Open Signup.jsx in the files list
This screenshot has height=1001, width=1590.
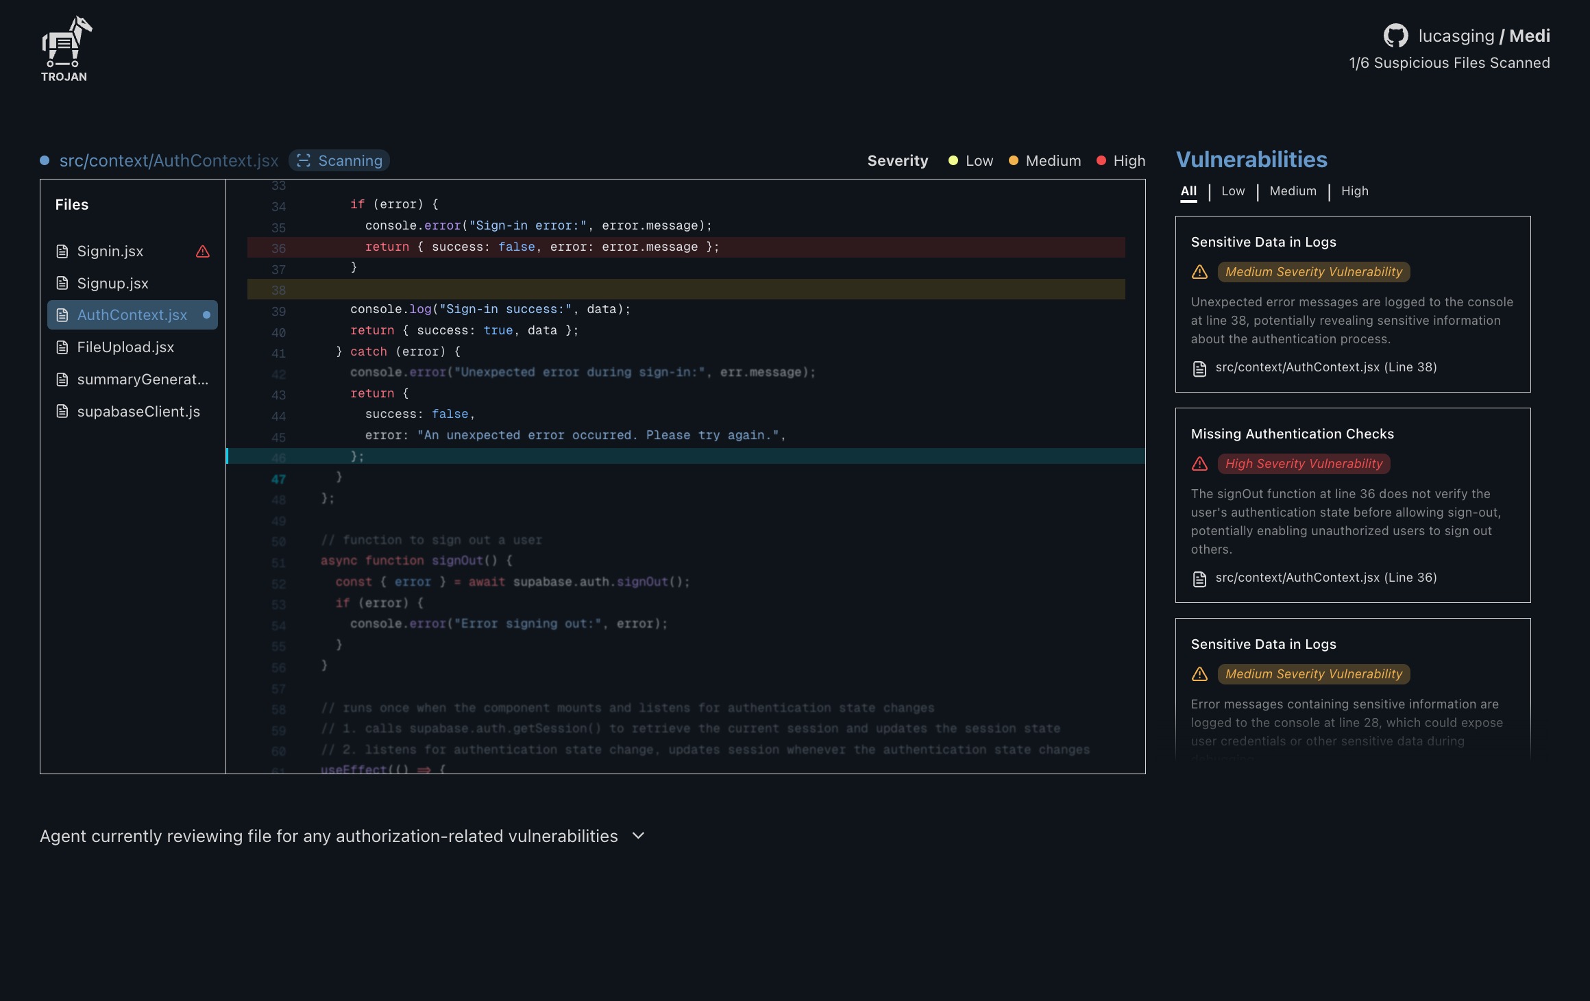point(113,284)
